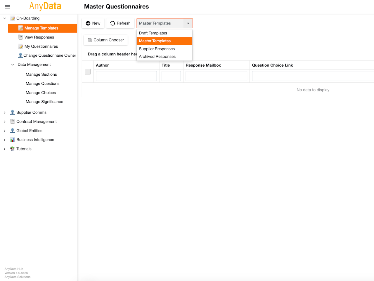
Task: Click the 'Version 1.0.8186' text
Action: click(x=16, y=273)
